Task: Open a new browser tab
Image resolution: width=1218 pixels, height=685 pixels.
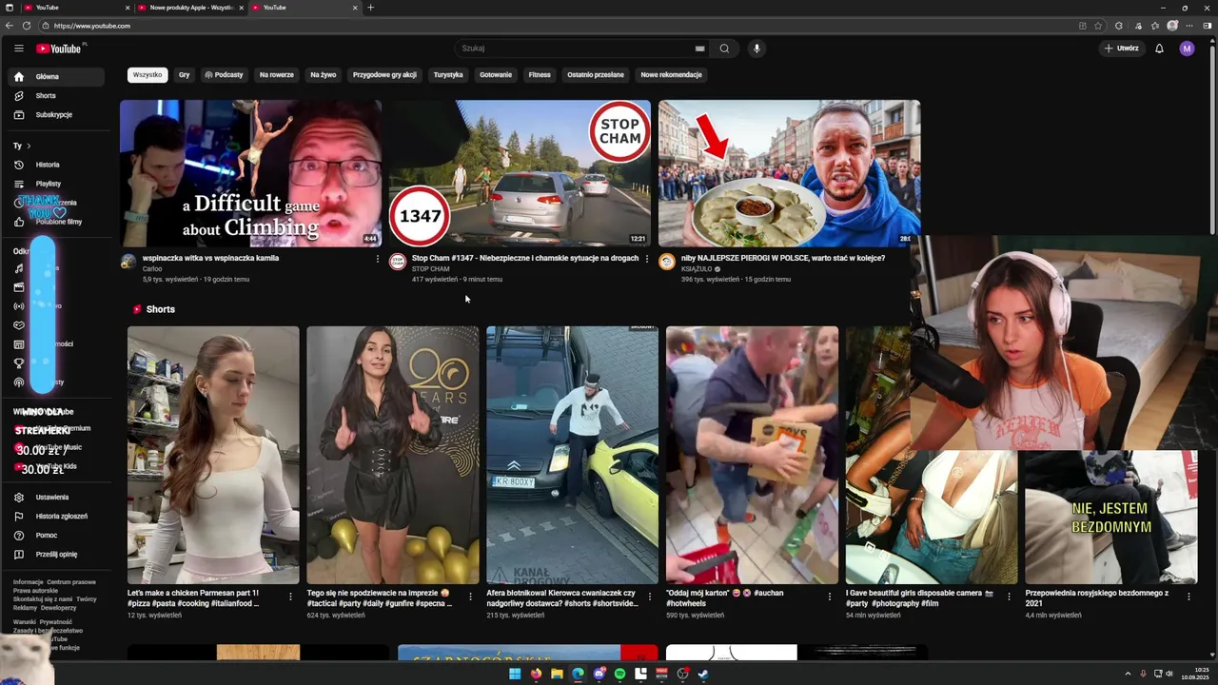Action: pos(370,8)
